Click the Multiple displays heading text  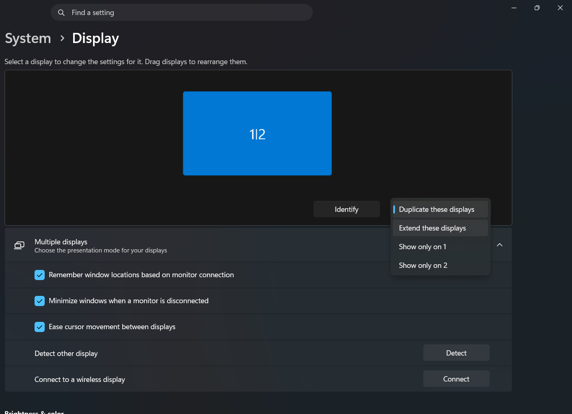61,242
